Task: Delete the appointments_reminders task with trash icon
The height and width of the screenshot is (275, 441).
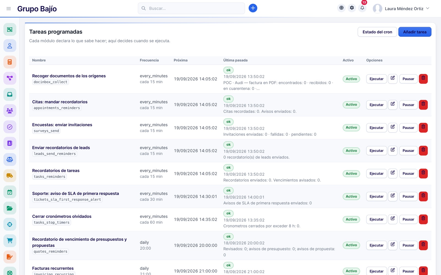Action: point(423,105)
